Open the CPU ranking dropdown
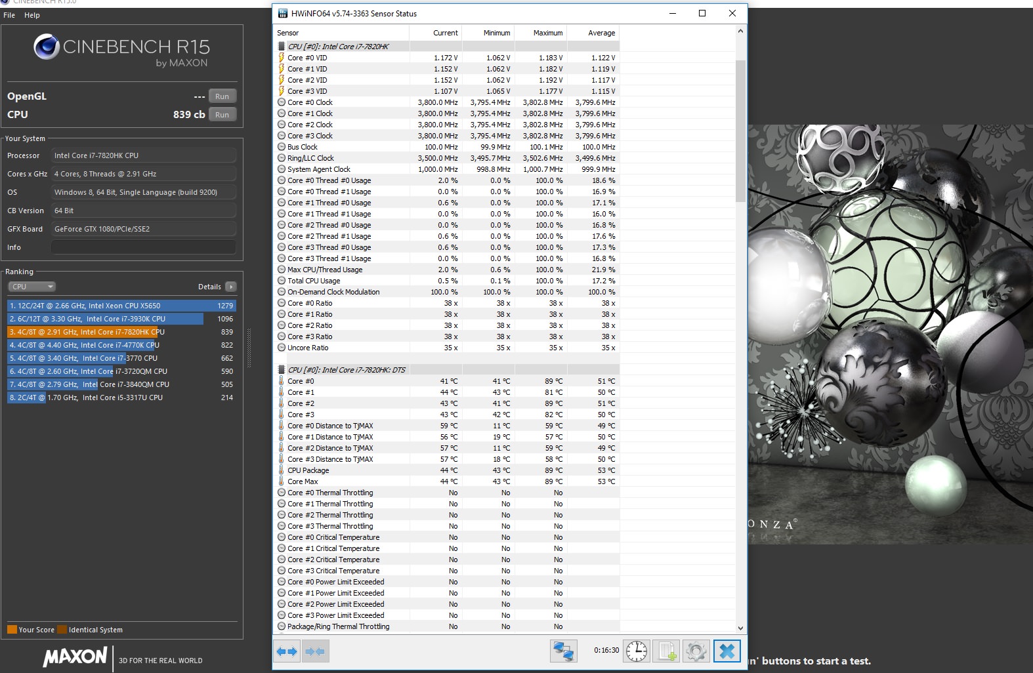Image resolution: width=1033 pixels, height=673 pixels. (x=32, y=287)
